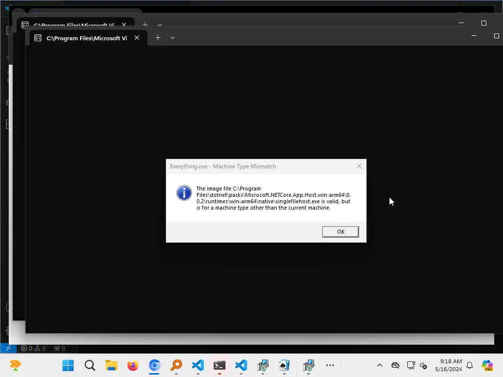Open the clock showing 9:18 AM 5/16/2024
503x377 pixels.
tap(448, 365)
